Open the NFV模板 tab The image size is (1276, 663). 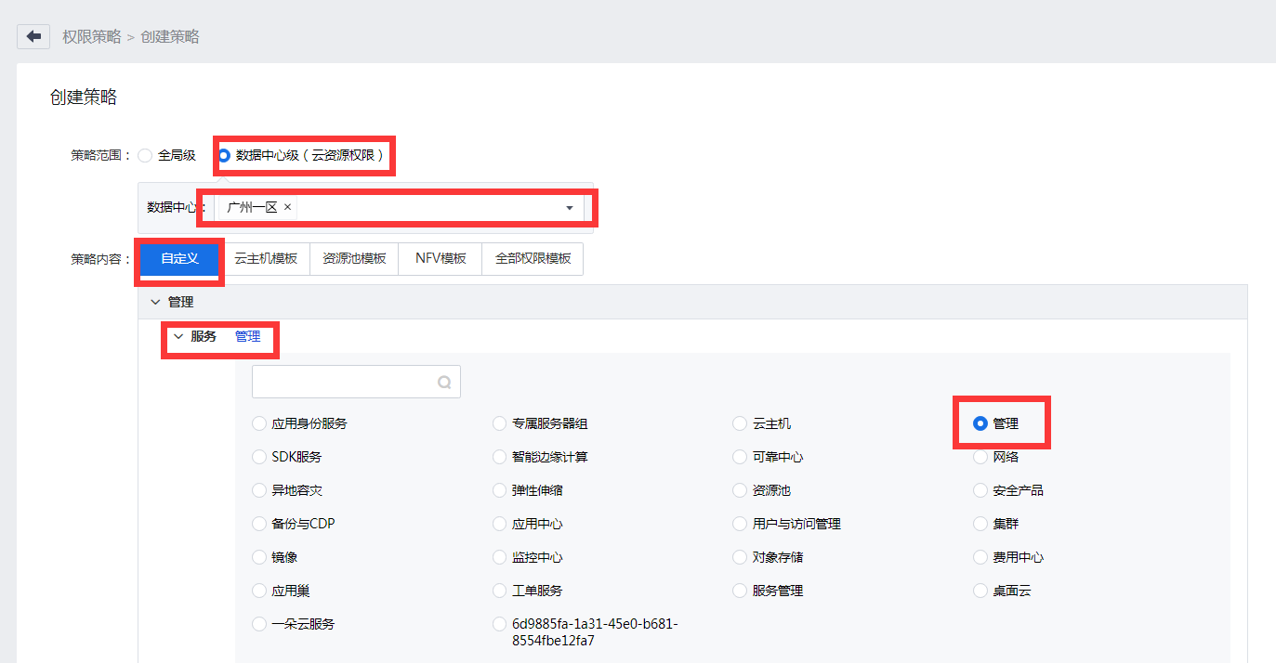click(441, 259)
